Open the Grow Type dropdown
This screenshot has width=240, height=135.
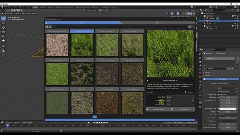coord(180,97)
